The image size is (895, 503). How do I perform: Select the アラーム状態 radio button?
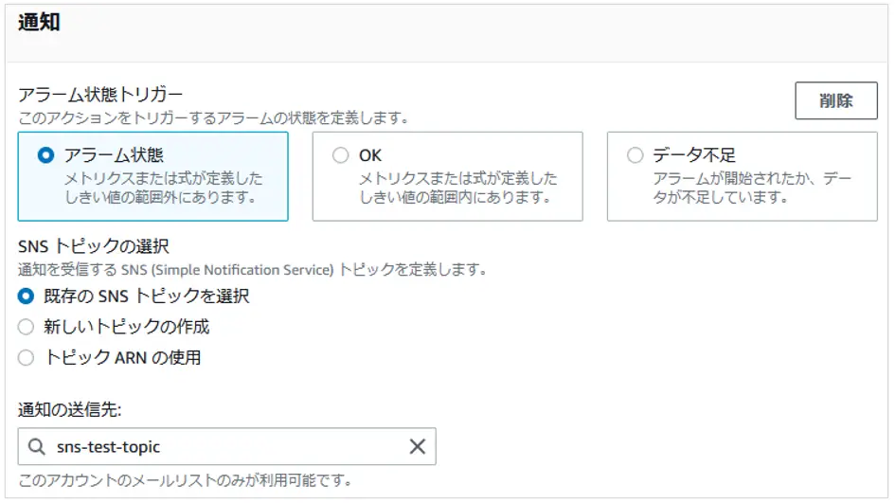pos(45,155)
